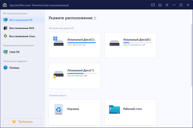Open Восстановление NAS section
This screenshot has width=193, height=128.
21,28
